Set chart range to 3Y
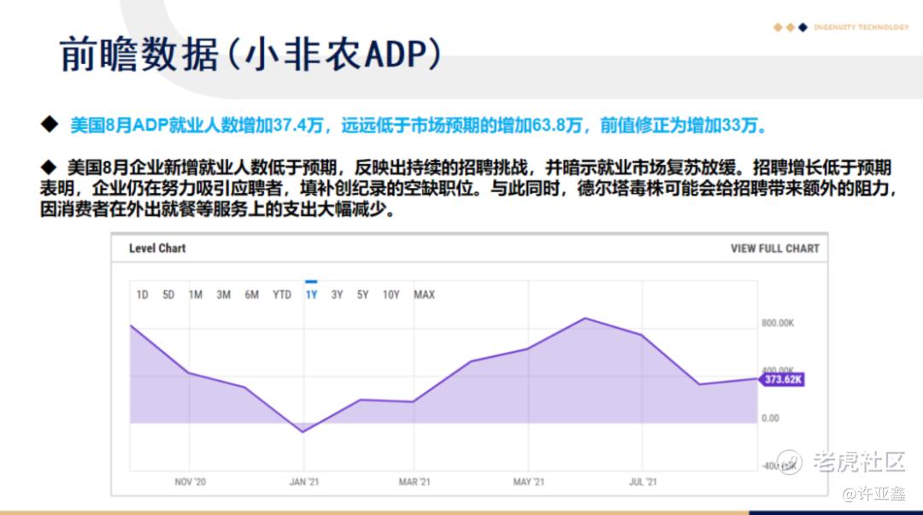 coord(337,295)
